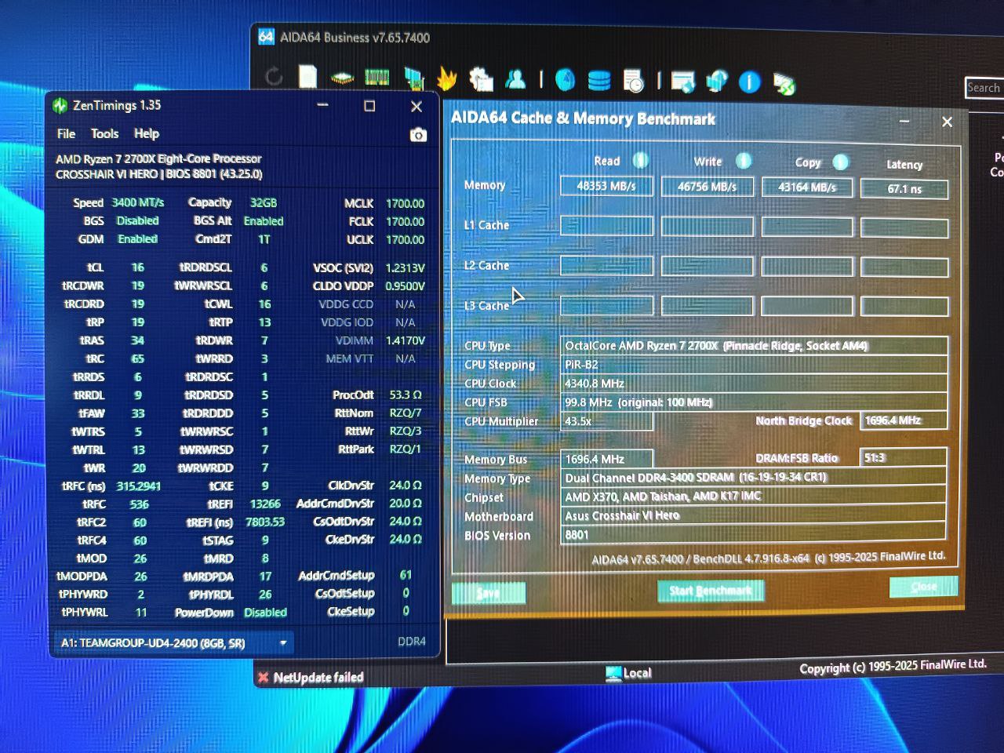Viewport: 1004px width, 753px height.
Task: Click the CPU chip toolbar icon
Action: pyautogui.click(x=342, y=78)
